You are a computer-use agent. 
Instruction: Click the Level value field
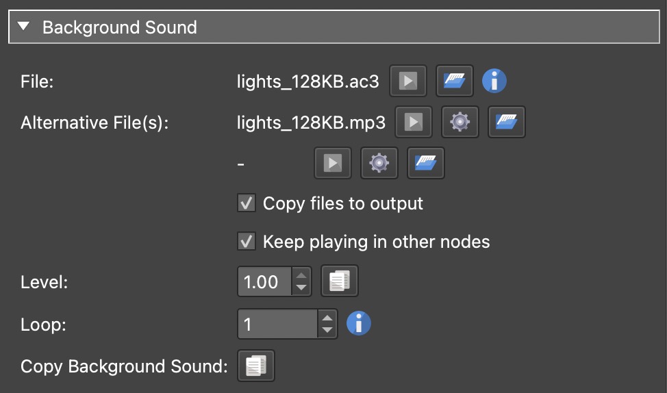(264, 281)
